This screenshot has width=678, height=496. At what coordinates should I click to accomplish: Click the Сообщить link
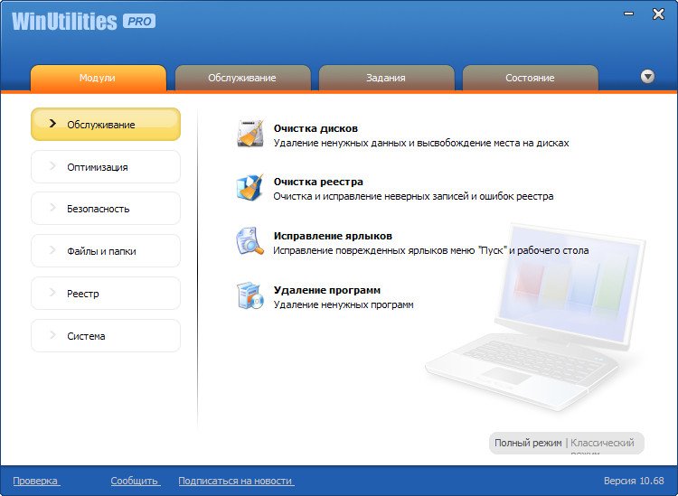135,481
